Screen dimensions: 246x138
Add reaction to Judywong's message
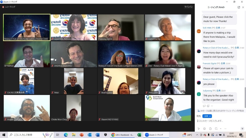coord(208,106)
